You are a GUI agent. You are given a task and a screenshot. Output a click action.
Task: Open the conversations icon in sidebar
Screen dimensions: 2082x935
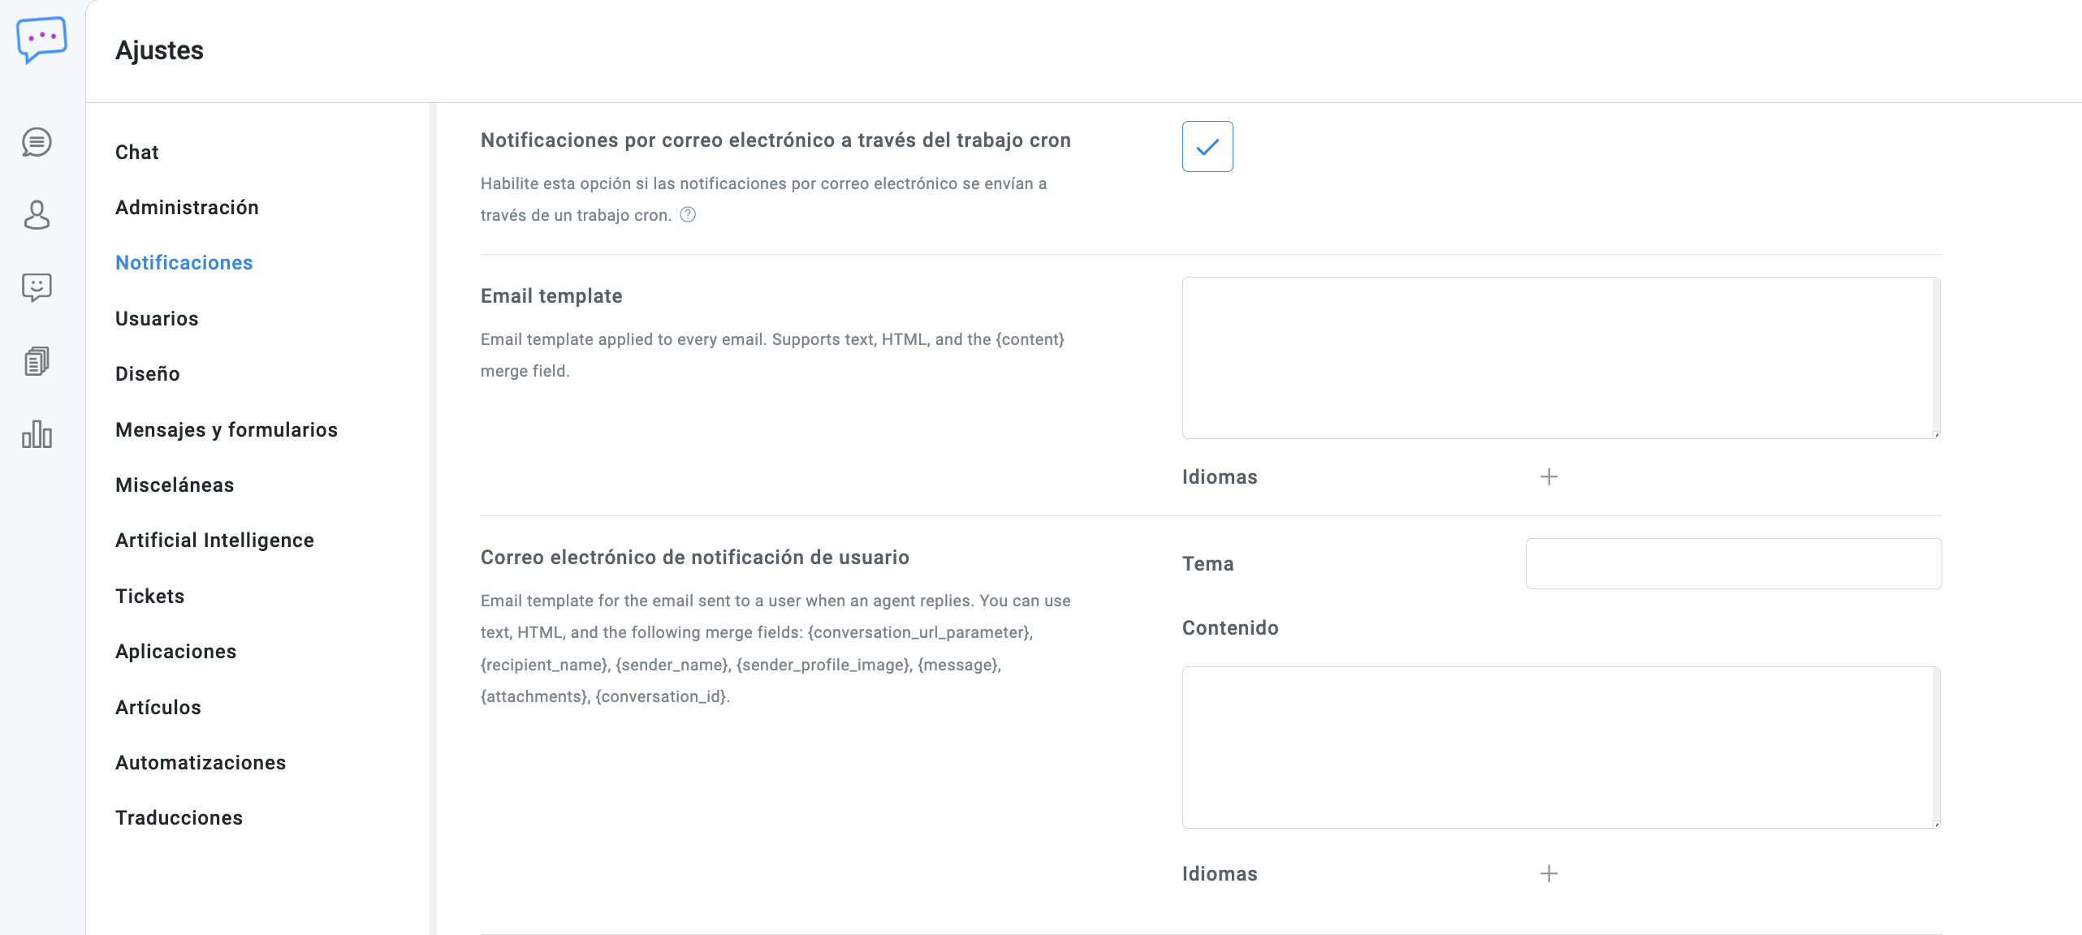(37, 142)
